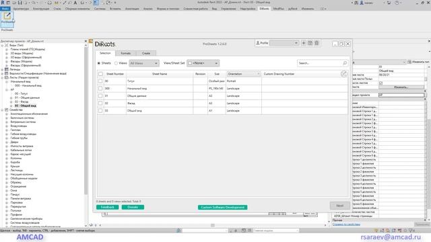Open the Справка по свойствам link

(346, 225)
